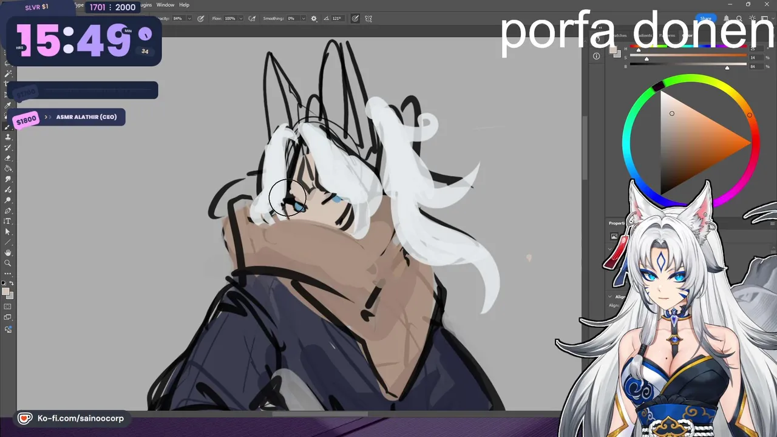The height and width of the screenshot is (437, 777).
Task: Select the Zoom magnifier tool
Action: click(x=8, y=263)
